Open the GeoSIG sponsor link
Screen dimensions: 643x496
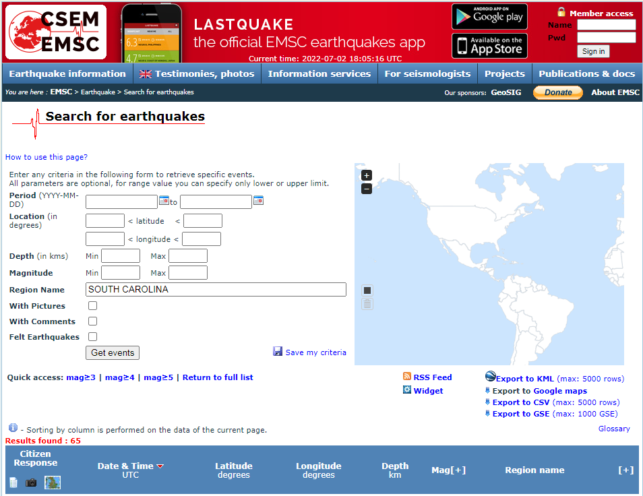(x=506, y=92)
